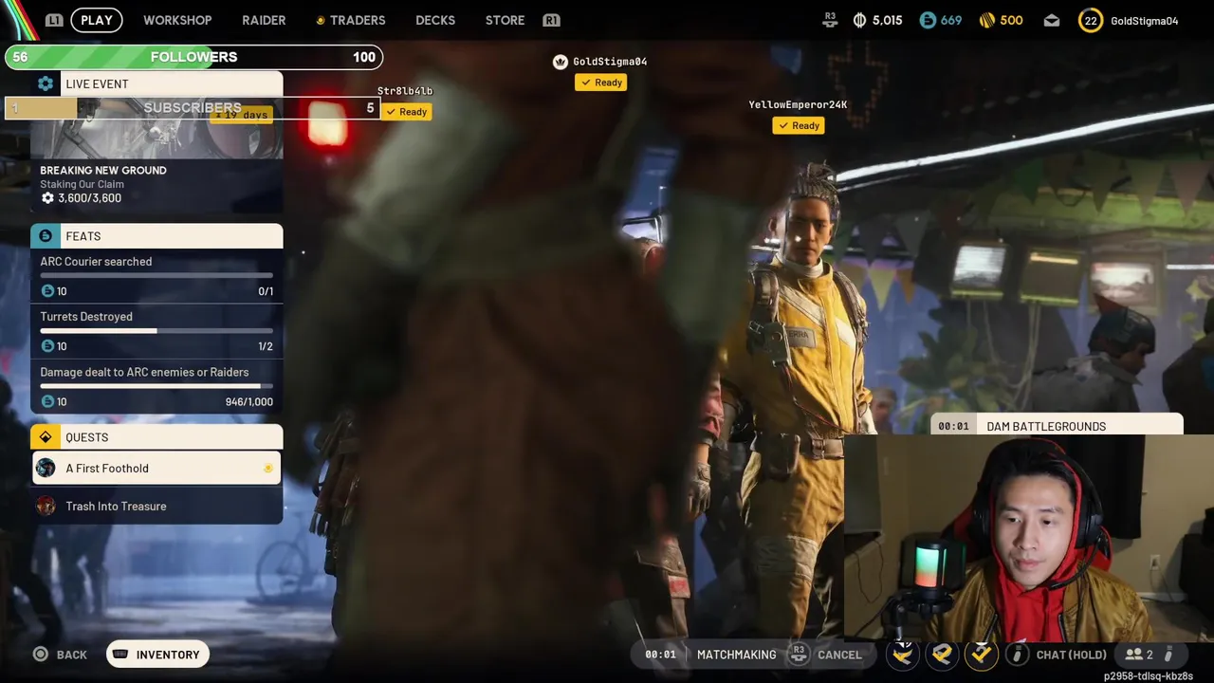1214x683 pixels.
Task: Click the Matchmaking status label
Action: 736,655
